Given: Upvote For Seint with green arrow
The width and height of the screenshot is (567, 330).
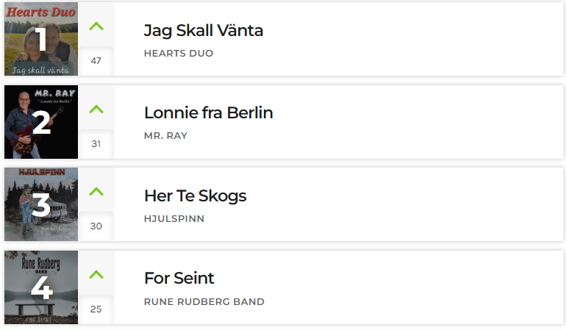Looking at the screenshot, I should tap(96, 275).
